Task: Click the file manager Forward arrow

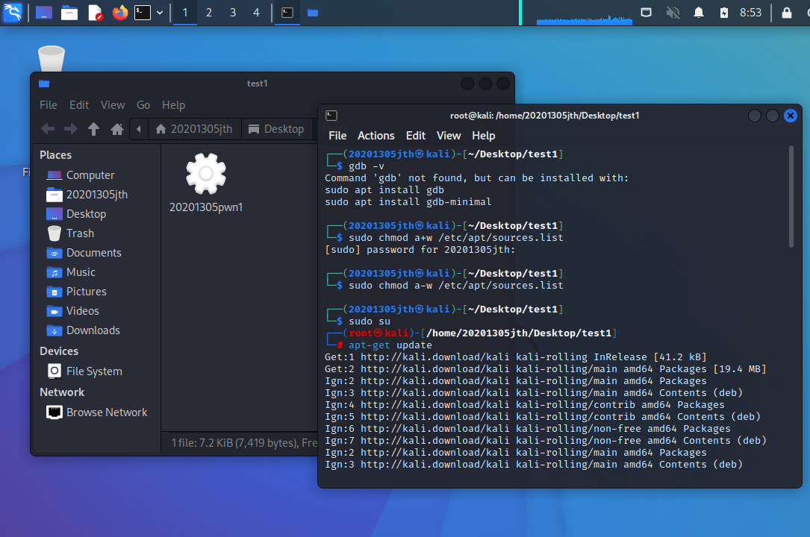Action: click(71, 129)
